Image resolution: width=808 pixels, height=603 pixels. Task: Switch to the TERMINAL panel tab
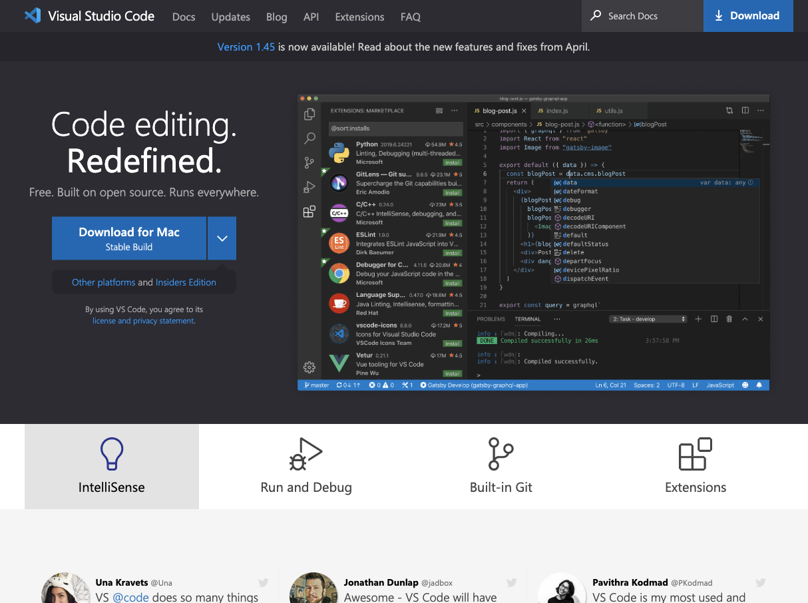[528, 319]
